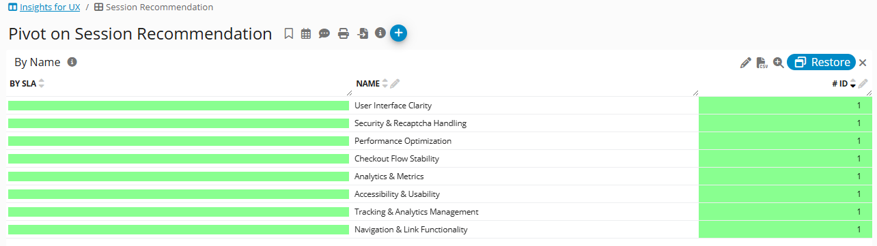Open comments speech bubble icon
Viewport: 877px width, 246px height.
(x=324, y=33)
